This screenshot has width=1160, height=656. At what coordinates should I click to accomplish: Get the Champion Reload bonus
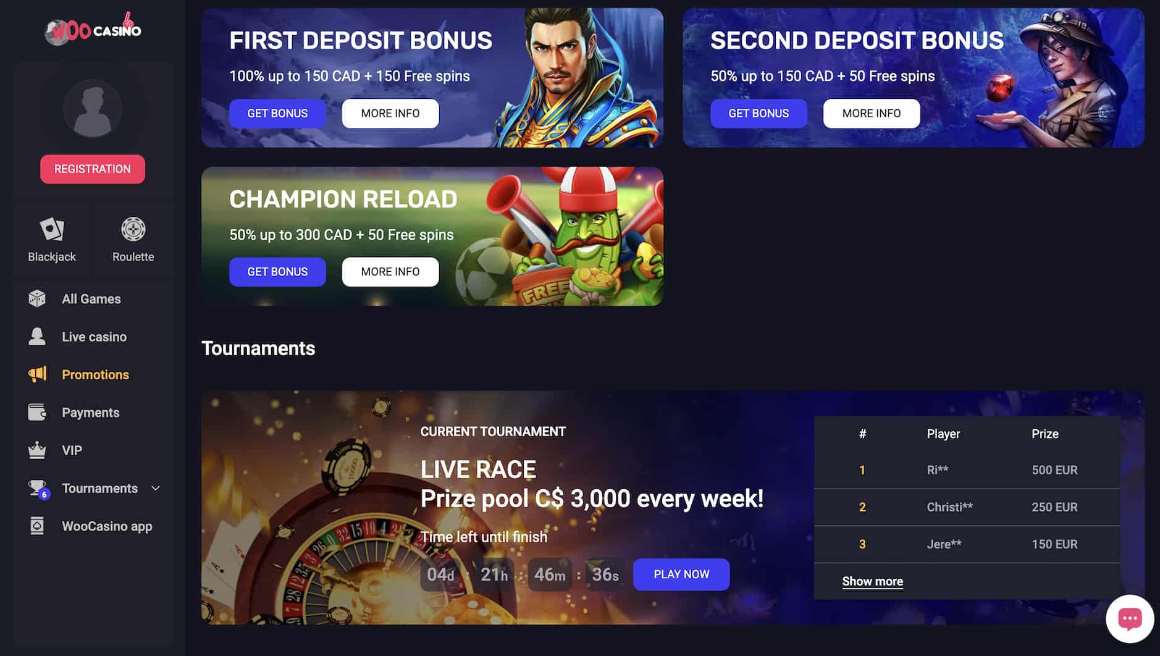(277, 272)
